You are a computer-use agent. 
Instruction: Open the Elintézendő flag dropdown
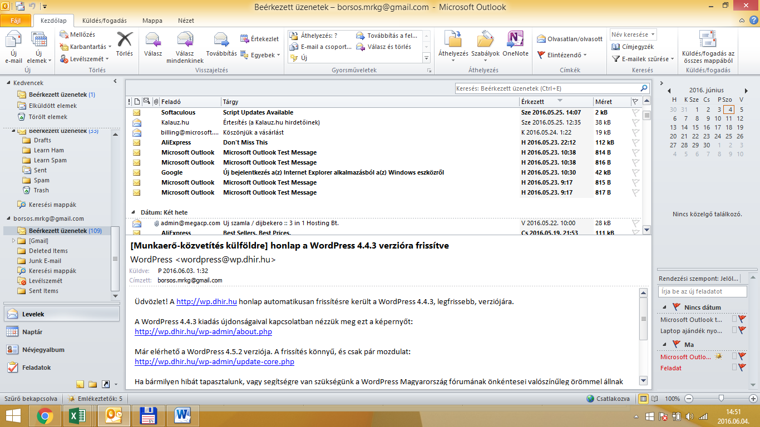tap(562, 54)
